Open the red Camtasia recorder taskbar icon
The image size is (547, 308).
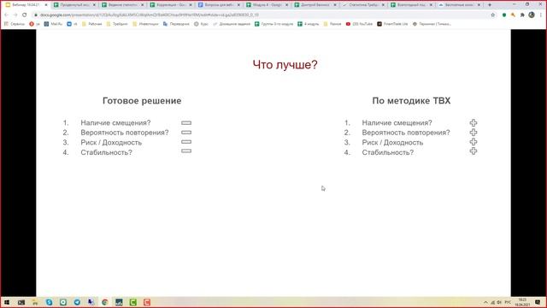pos(147,302)
